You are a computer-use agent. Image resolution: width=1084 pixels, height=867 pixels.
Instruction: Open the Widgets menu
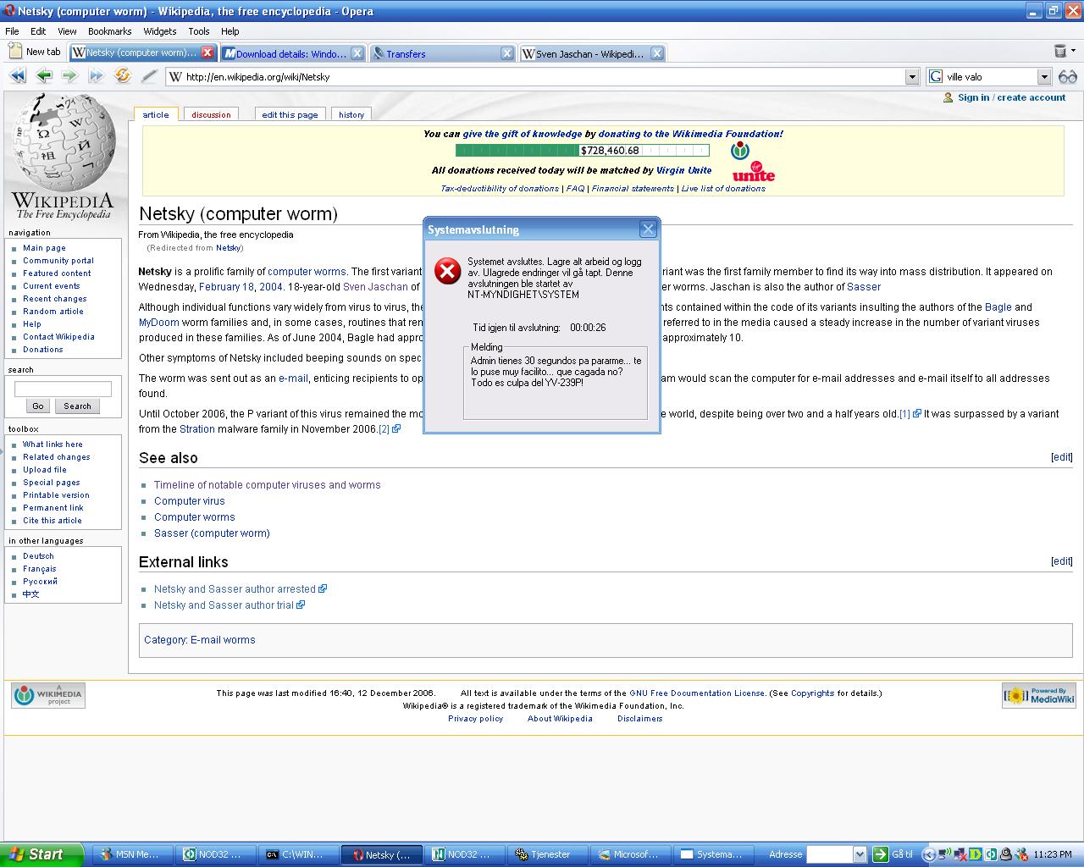(160, 31)
